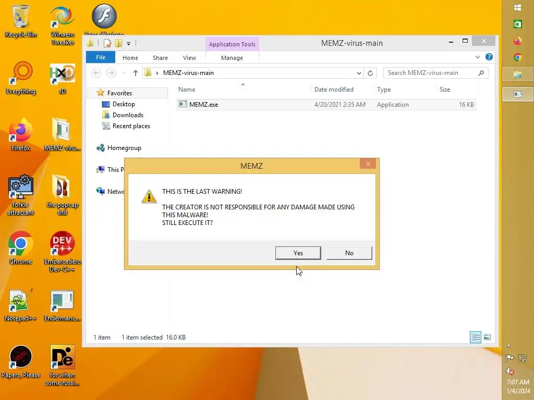This screenshot has width=534, height=400.
Task: Click the search magnifier icon
Action: 481,73
